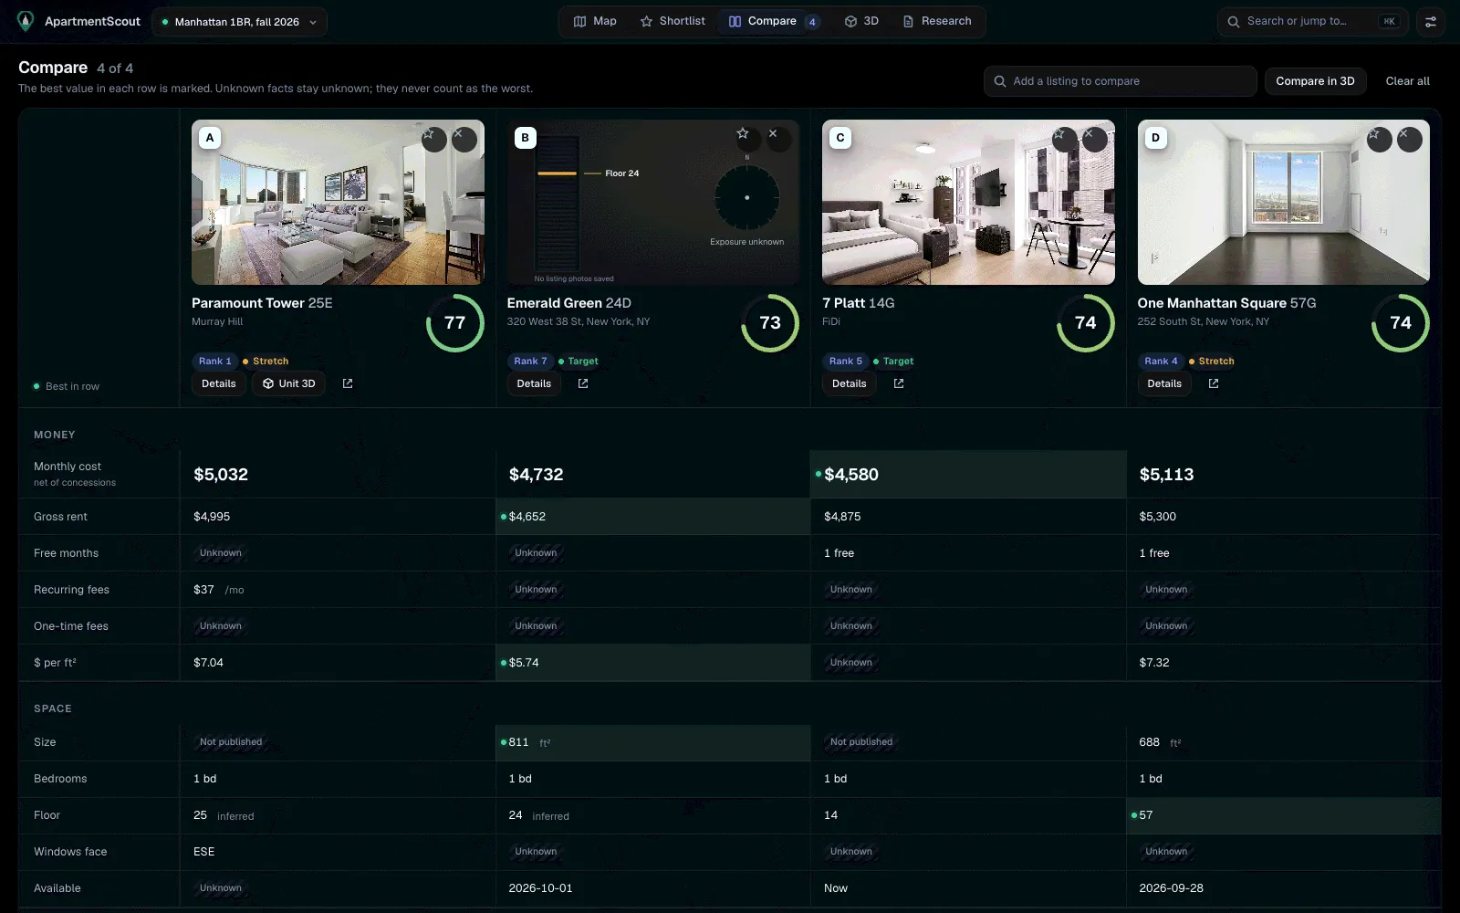Remove 7 Platt 14G from comparison
This screenshot has height=913, width=1460.
pyautogui.click(x=1094, y=139)
